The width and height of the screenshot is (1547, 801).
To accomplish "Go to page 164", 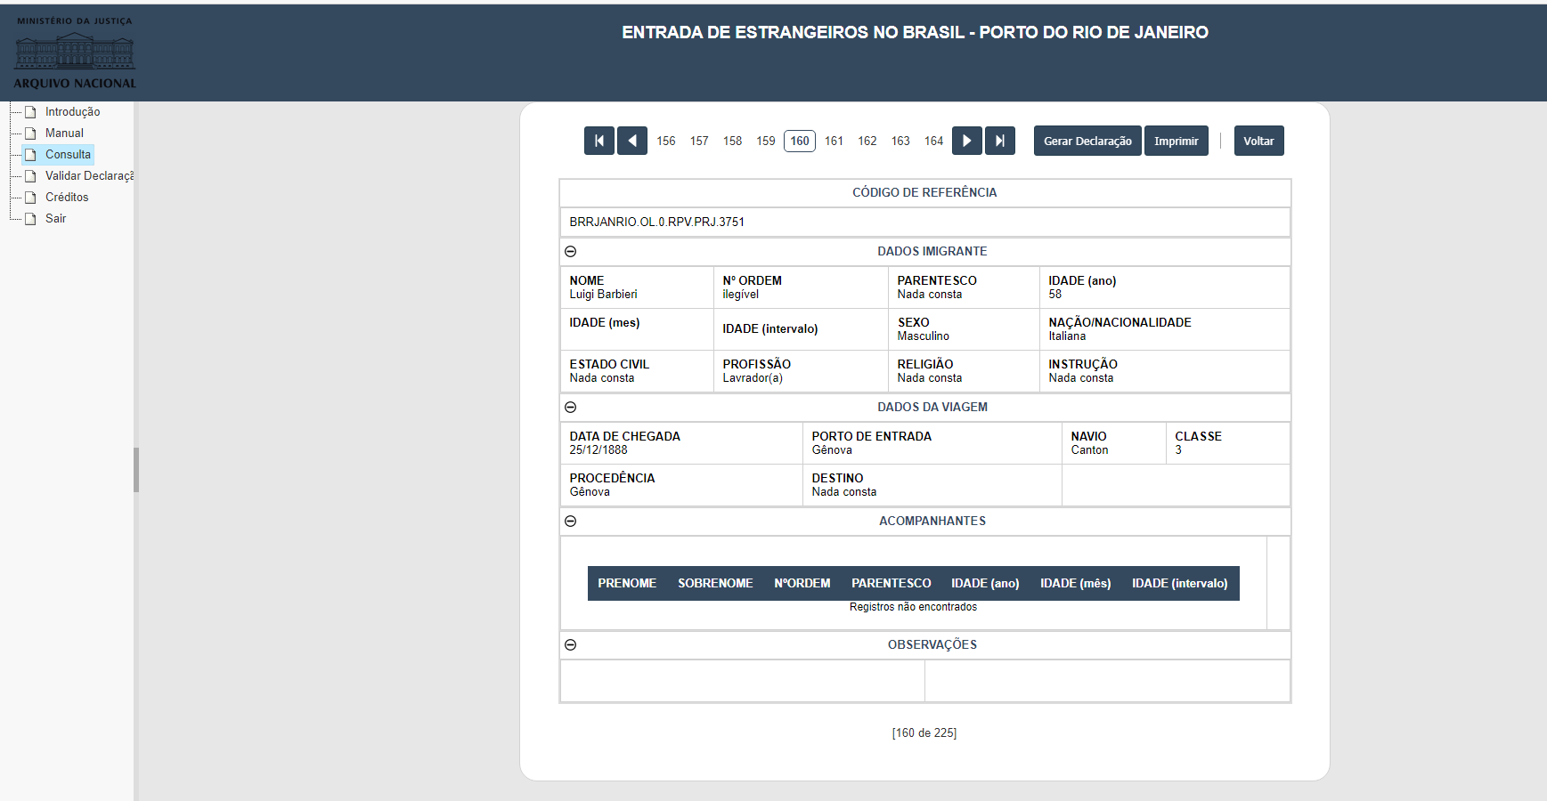I will [933, 141].
